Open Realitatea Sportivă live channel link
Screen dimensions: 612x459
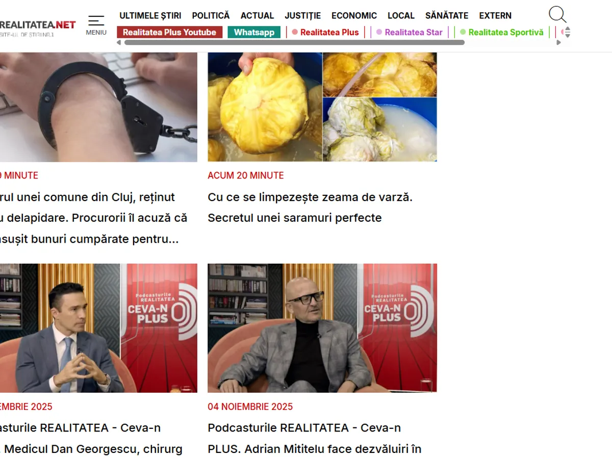[502, 32]
